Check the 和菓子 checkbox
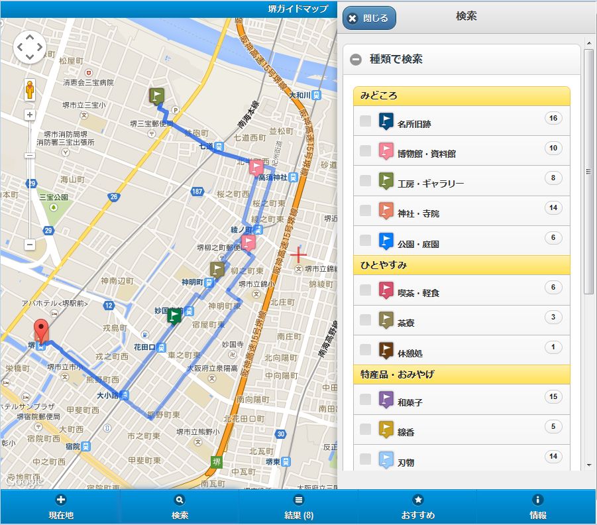The image size is (597, 525). pyautogui.click(x=365, y=399)
